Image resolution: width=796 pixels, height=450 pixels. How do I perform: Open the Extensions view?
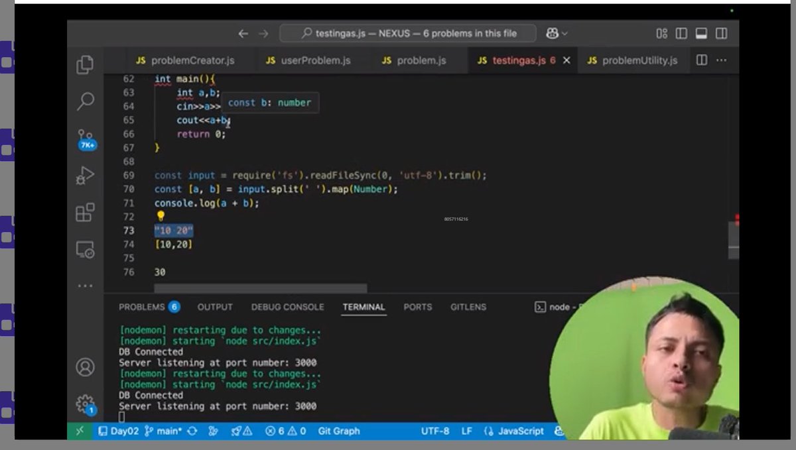[x=85, y=213]
